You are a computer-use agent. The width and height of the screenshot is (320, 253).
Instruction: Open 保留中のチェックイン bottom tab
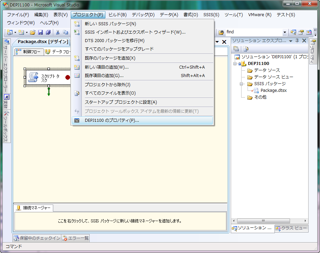(x=37, y=238)
